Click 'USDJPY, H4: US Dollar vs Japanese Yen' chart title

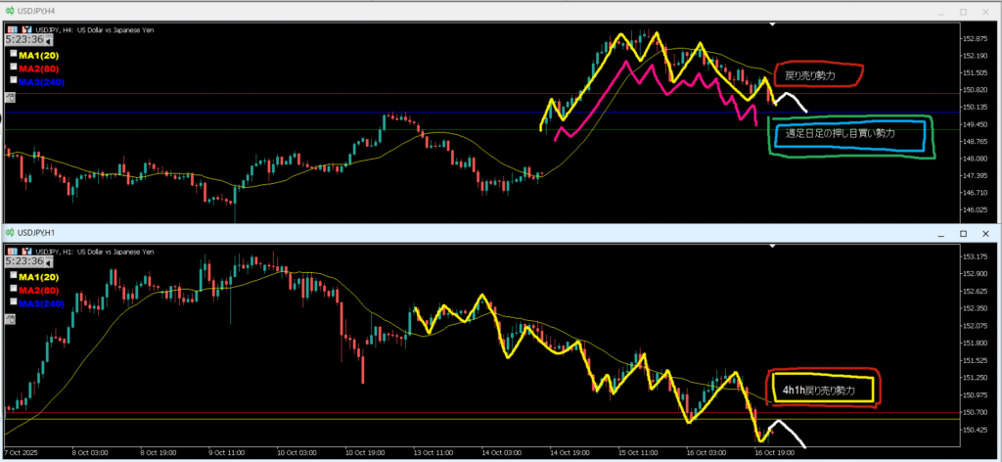point(94,29)
